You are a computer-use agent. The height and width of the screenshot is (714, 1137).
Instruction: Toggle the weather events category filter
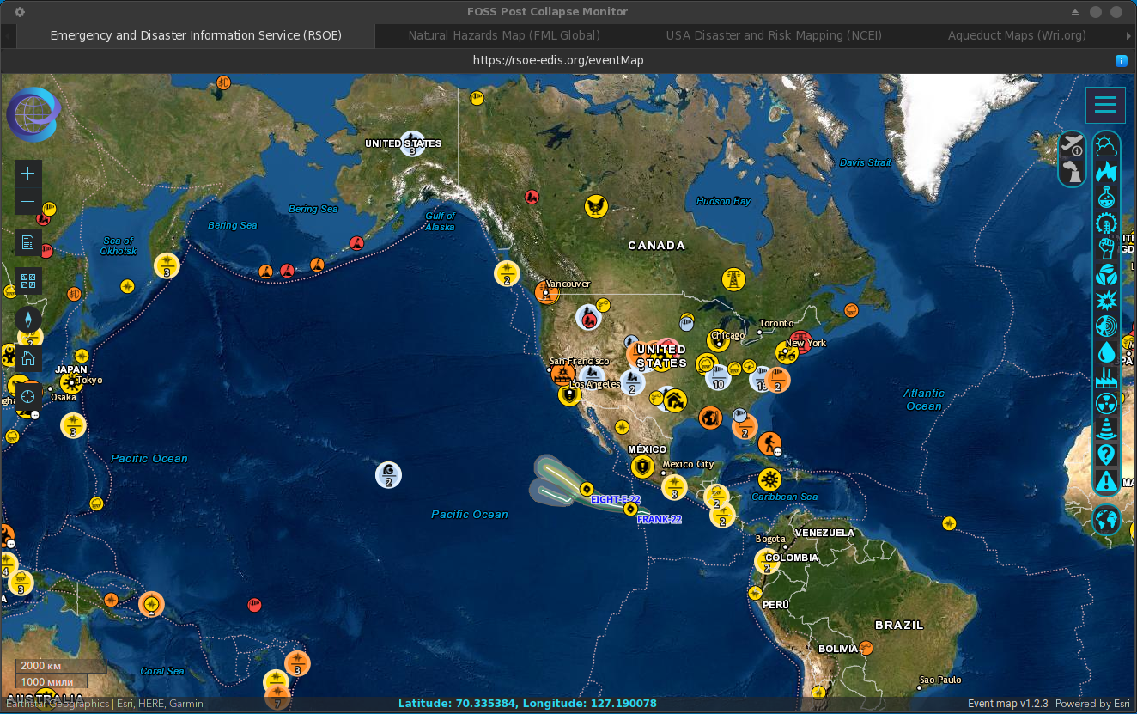pyautogui.click(x=1106, y=146)
